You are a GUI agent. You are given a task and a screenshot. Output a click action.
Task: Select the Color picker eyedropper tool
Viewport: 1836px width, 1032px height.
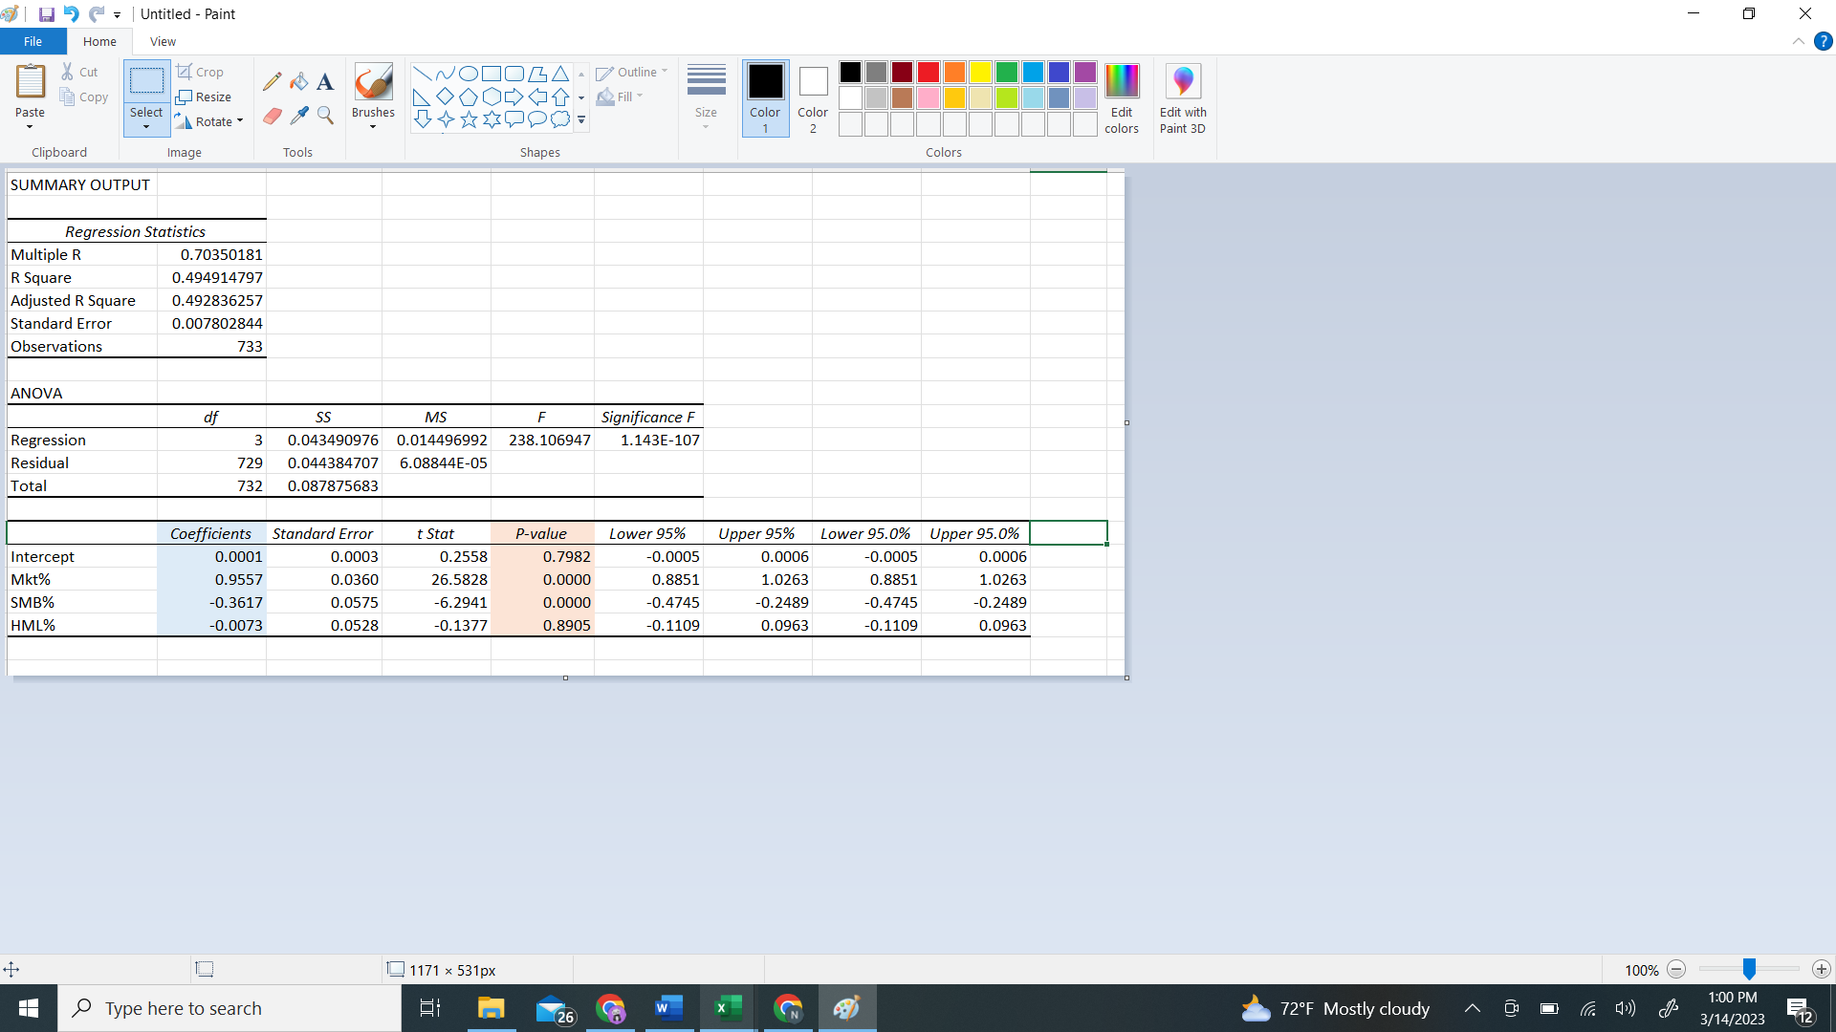tap(299, 116)
